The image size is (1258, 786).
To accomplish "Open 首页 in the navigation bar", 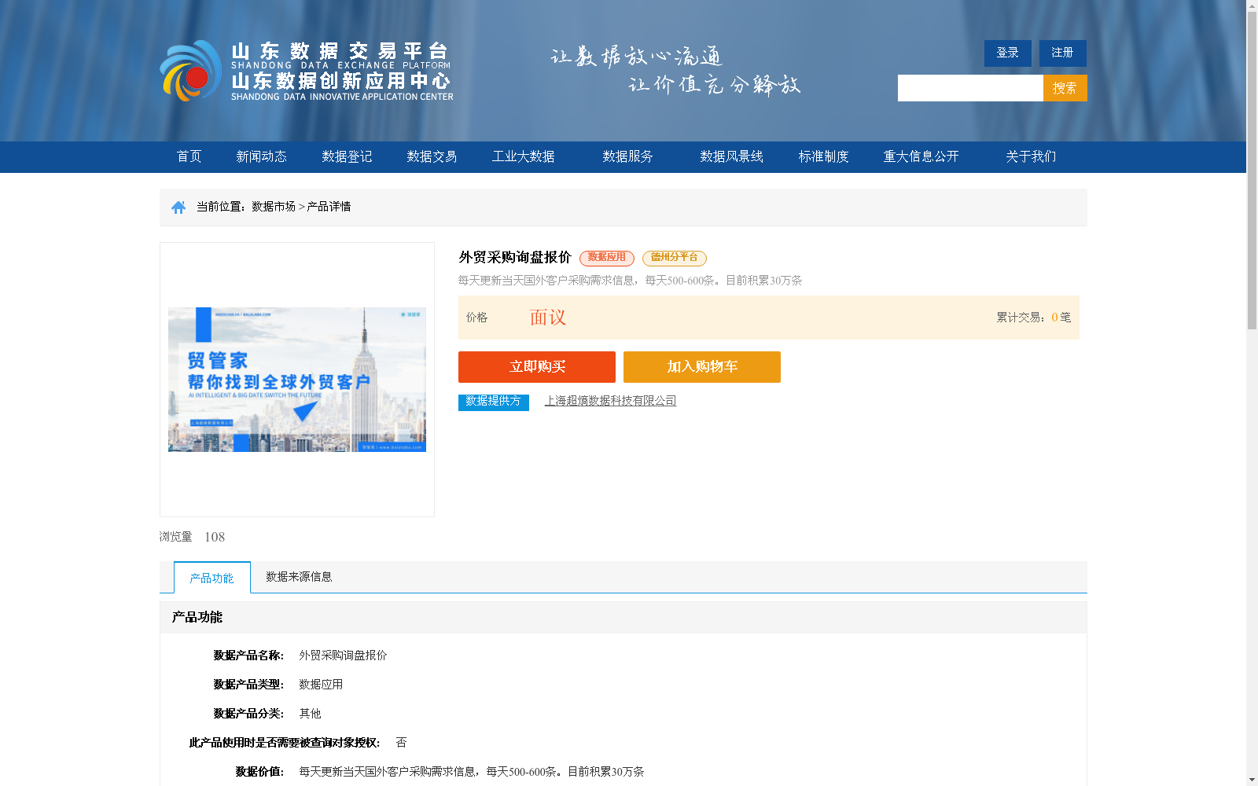I will tap(189, 156).
